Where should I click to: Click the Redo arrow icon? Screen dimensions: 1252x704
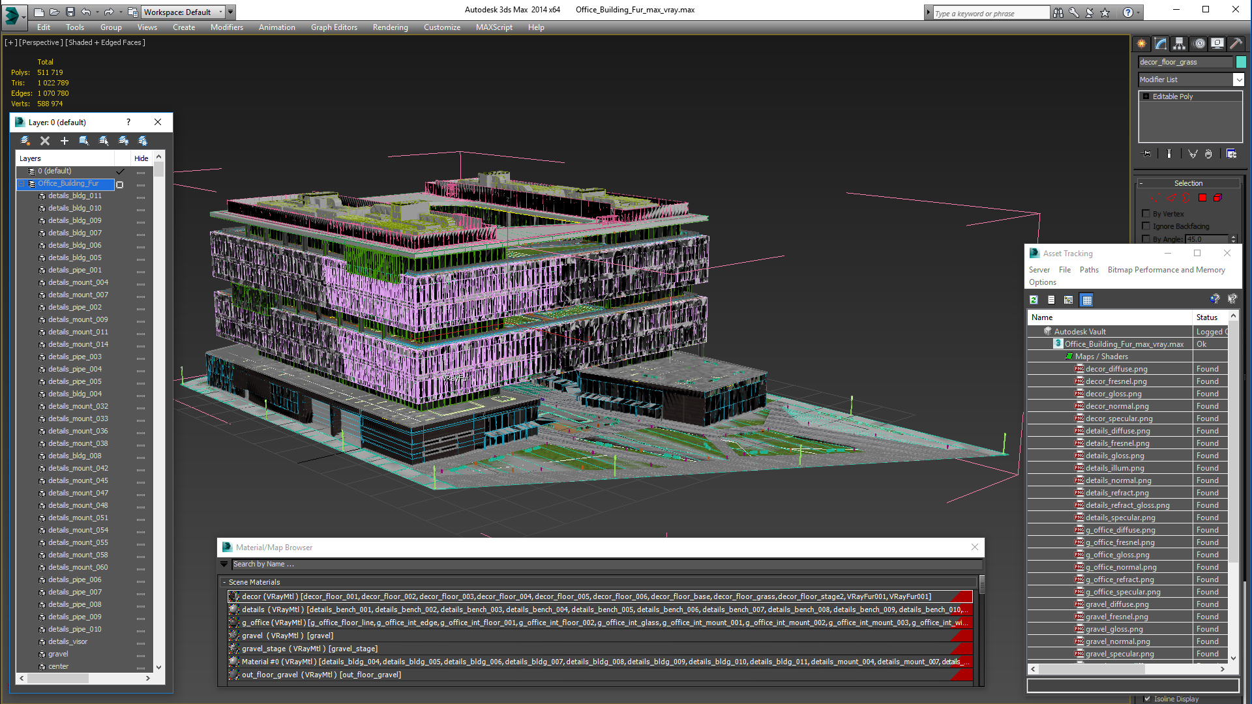click(108, 12)
